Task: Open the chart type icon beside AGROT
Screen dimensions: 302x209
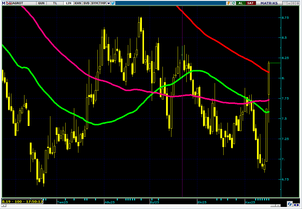Action: (9, 3)
